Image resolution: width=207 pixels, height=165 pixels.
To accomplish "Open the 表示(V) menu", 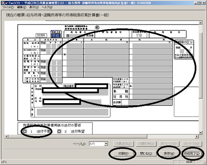I will 34,7.
